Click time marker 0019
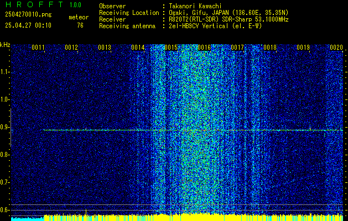The height and width of the screenshot is (221, 348). (x=303, y=48)
